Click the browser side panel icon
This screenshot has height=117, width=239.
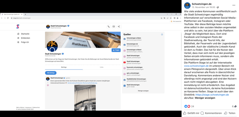click(175, 18)
